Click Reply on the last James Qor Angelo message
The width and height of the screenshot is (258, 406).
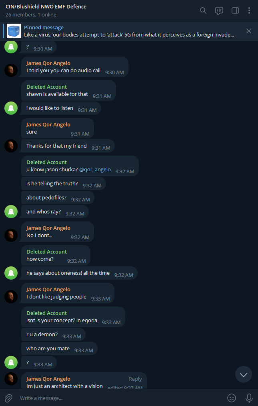(135, 379)
